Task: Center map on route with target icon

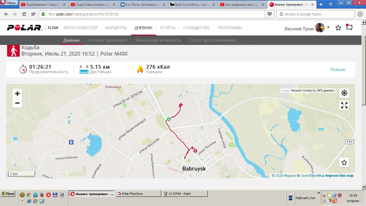Action: click(344, 93)
